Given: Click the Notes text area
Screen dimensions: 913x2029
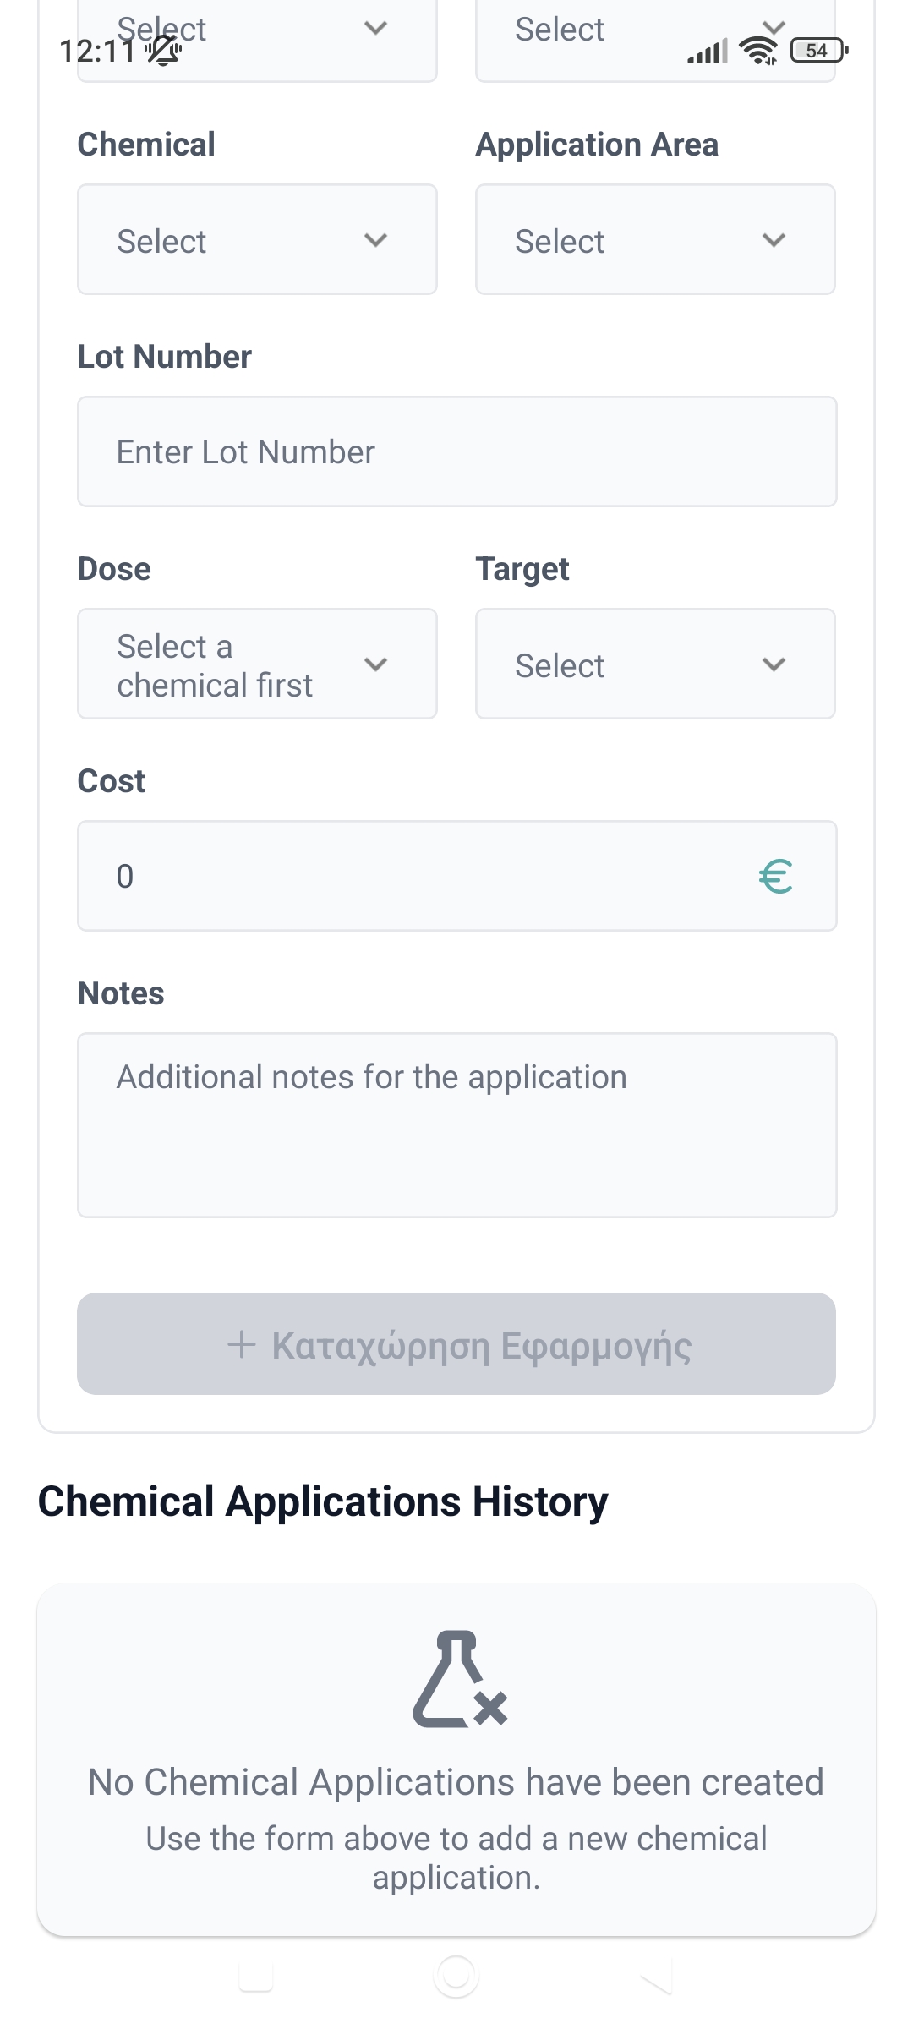Looking at the screenshot, I should point(456,1125).
